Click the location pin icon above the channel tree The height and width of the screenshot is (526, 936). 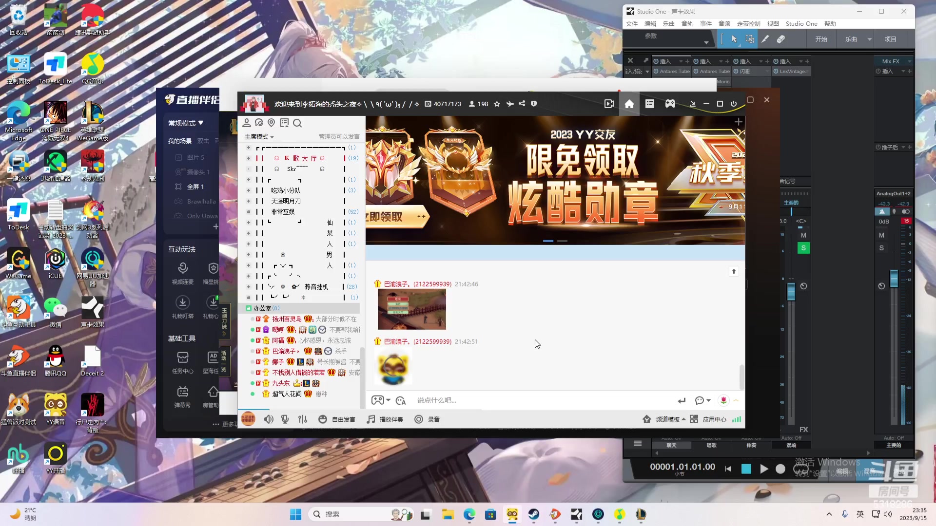pos(272,123)
